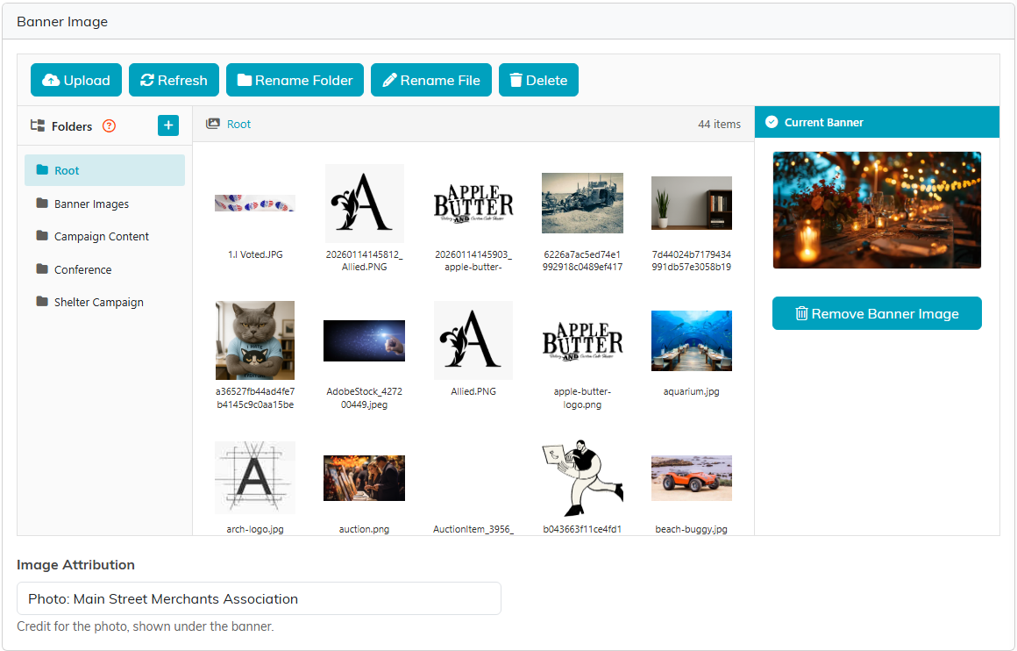This screenshot has width=1017, height=651.
Task: Click the Banner Image section title
Action: (62, 21)
